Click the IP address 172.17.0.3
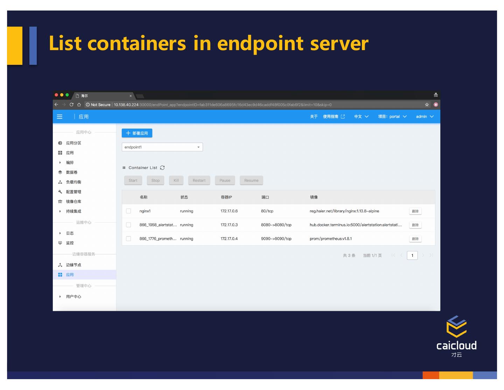The height and width of the screenshot is (390, 504). [229, 225]
